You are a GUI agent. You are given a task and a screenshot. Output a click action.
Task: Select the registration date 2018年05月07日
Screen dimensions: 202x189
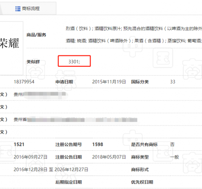coord(109,157)
